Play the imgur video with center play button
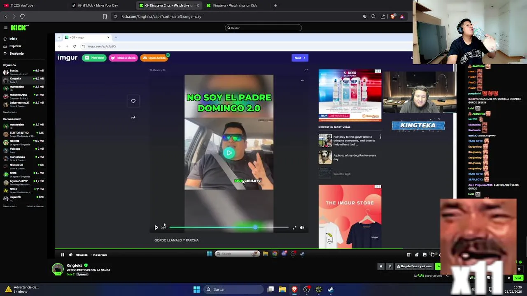 (x=229, y=153)
